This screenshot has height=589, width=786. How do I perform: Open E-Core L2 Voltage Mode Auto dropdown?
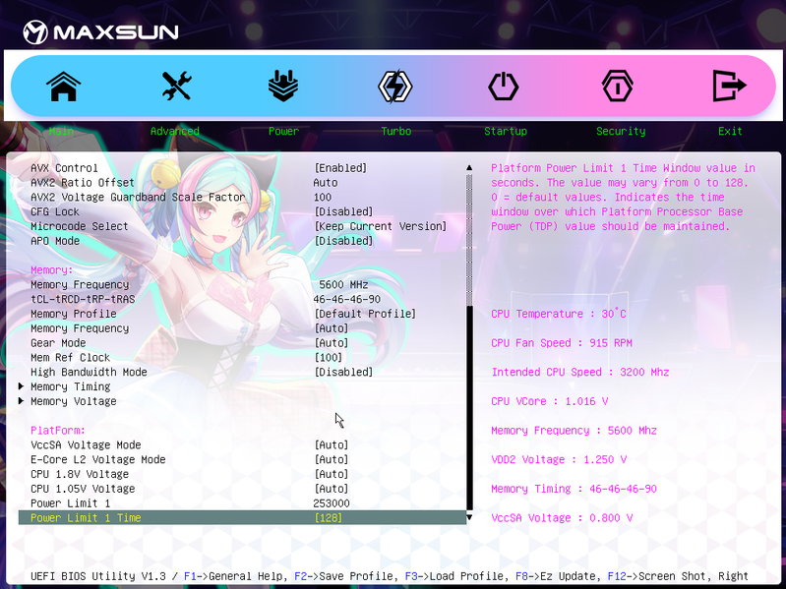pos(332,459)
